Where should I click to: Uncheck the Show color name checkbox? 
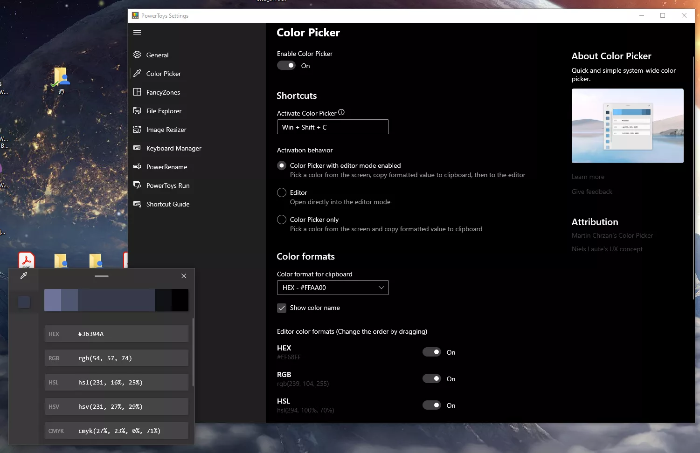(282, 308)
